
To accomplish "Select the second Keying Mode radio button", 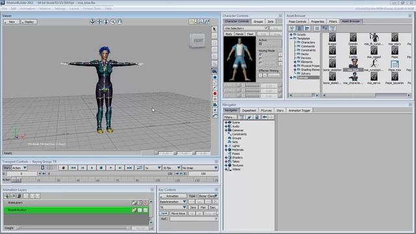I will (x=261, y=59).
